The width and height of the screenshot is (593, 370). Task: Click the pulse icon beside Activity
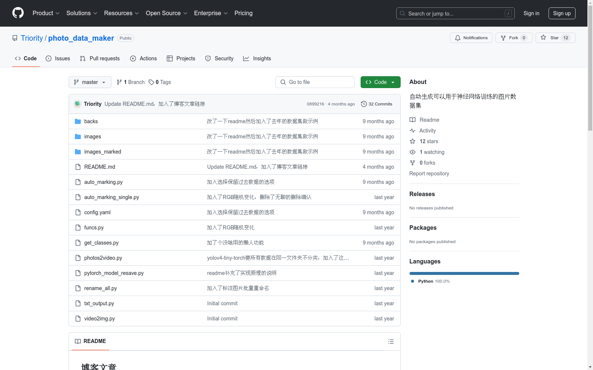(413, 131)
